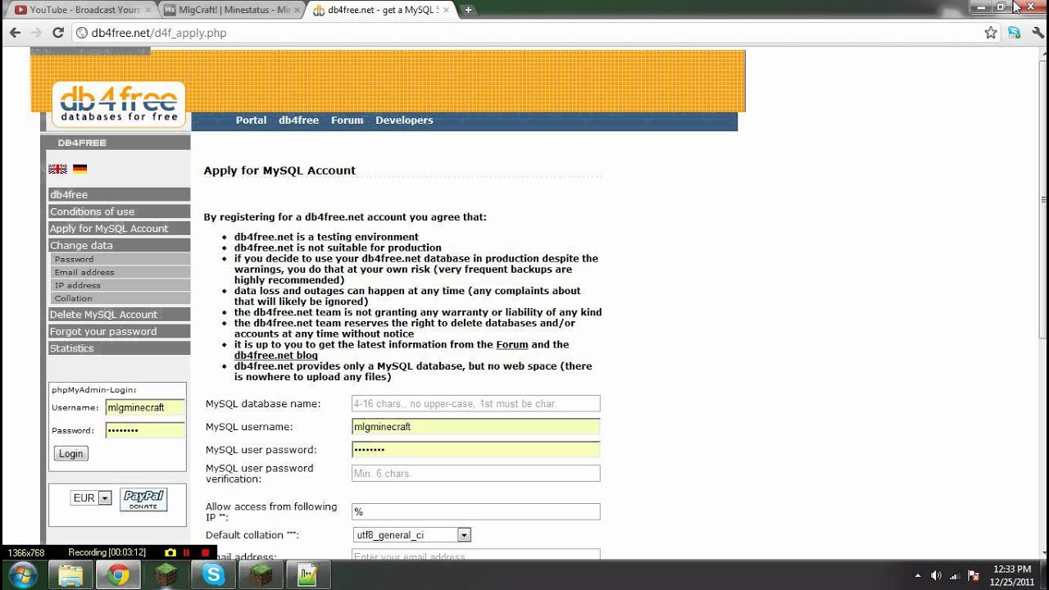
Task: Open Skype from the taskbar
Action: [213, 575]
